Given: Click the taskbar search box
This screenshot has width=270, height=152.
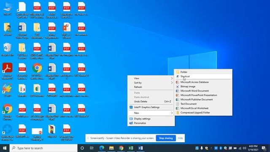Looking at the screenshot, I should pyautogui.click(x=43, y=148).
